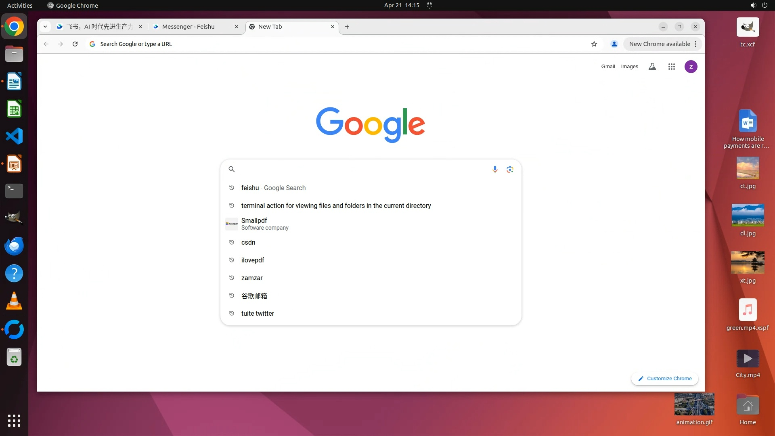Open Search Labs flask icon

[x=652, y=67]
